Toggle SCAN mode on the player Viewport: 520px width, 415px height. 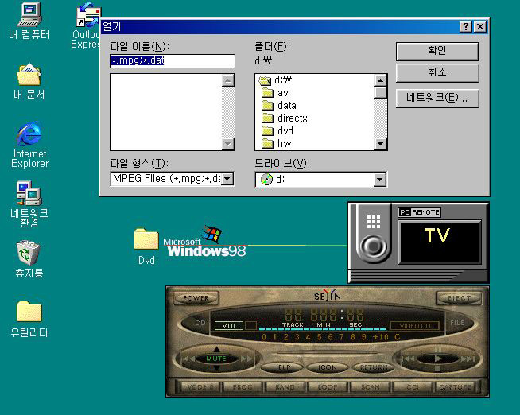pos(370,387)
